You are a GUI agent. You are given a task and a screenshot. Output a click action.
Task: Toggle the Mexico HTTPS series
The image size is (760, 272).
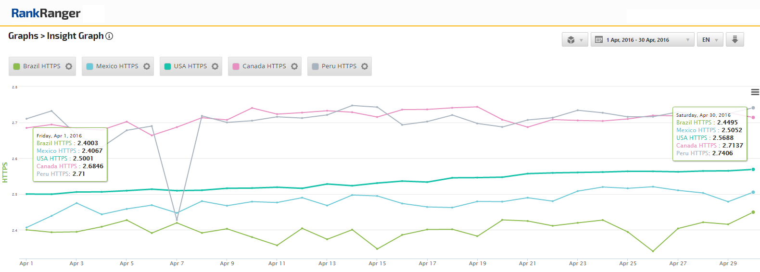point(117,66)
